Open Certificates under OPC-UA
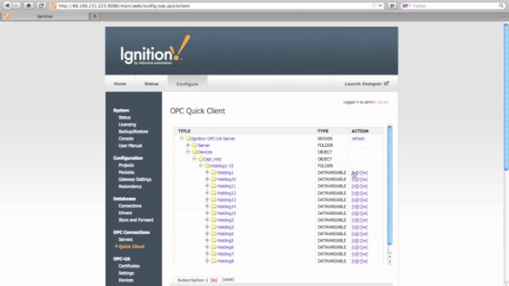509x286 pixels. tap(129, 266)
